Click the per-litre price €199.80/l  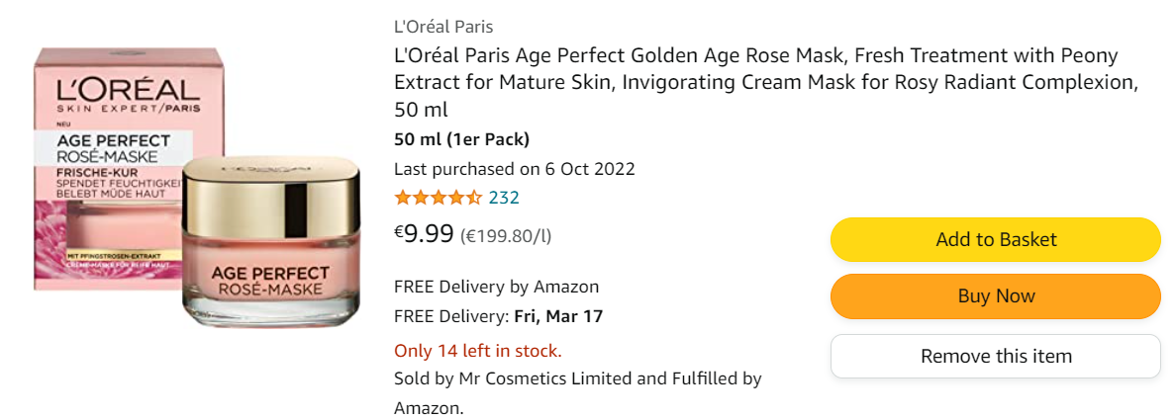coord(507,236)
